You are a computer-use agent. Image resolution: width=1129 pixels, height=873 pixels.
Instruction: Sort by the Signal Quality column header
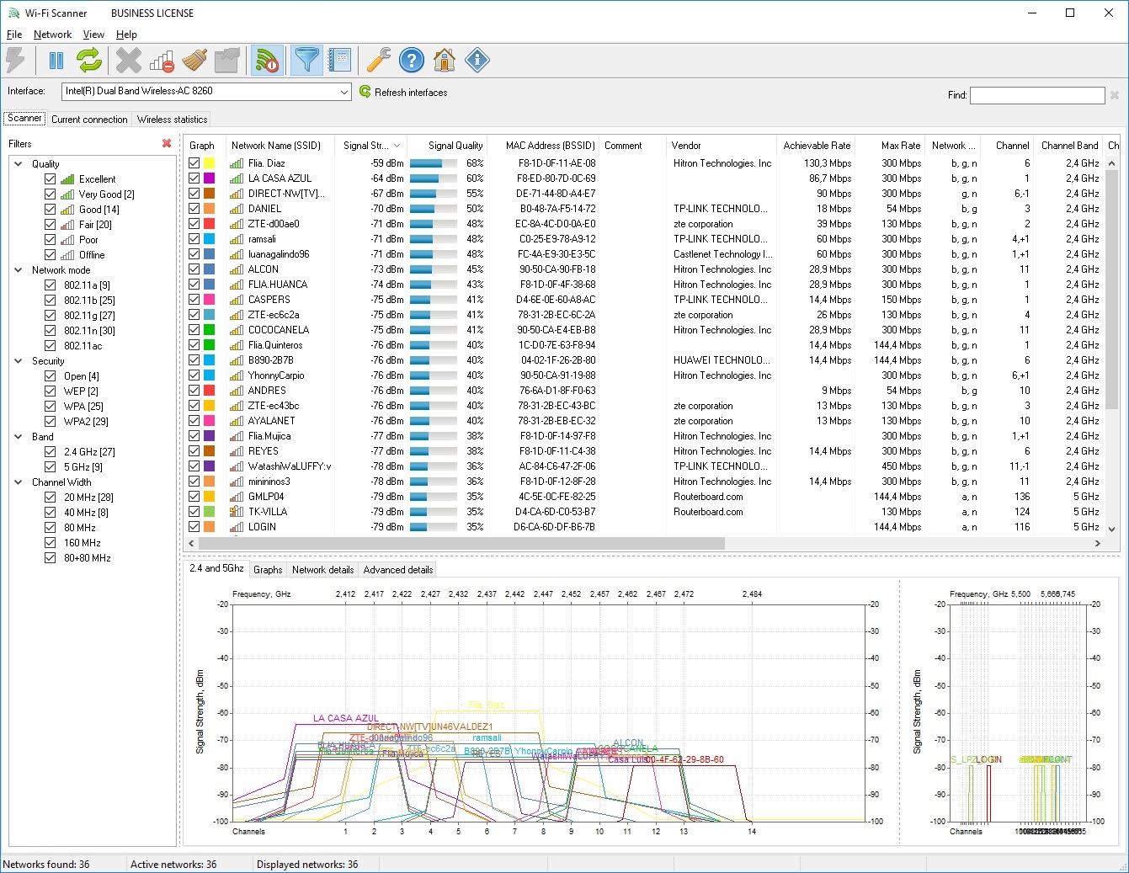[x=455, y=146]
